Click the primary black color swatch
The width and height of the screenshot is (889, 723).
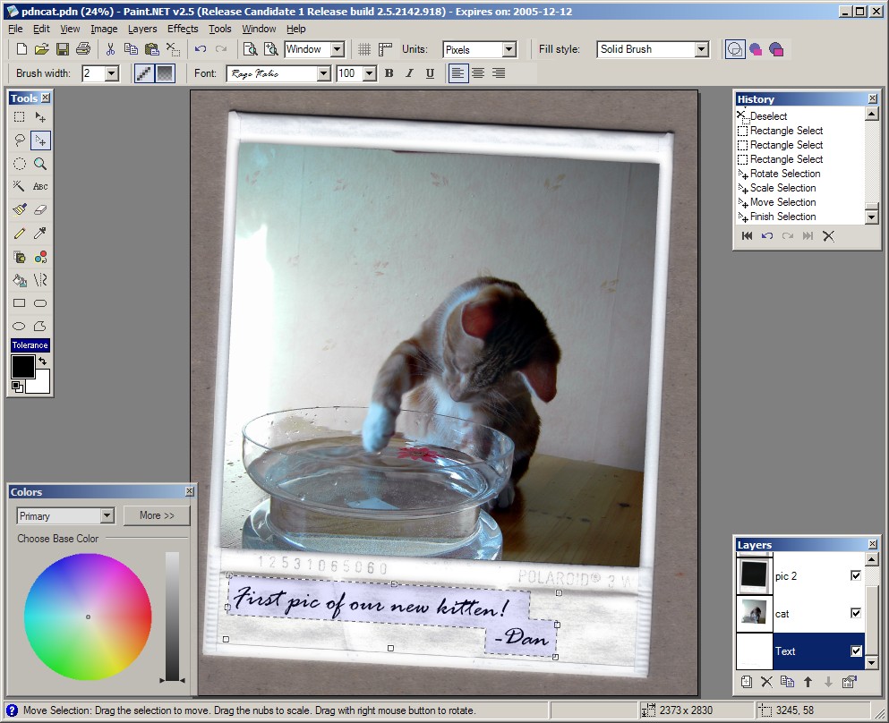pos(22,367)
